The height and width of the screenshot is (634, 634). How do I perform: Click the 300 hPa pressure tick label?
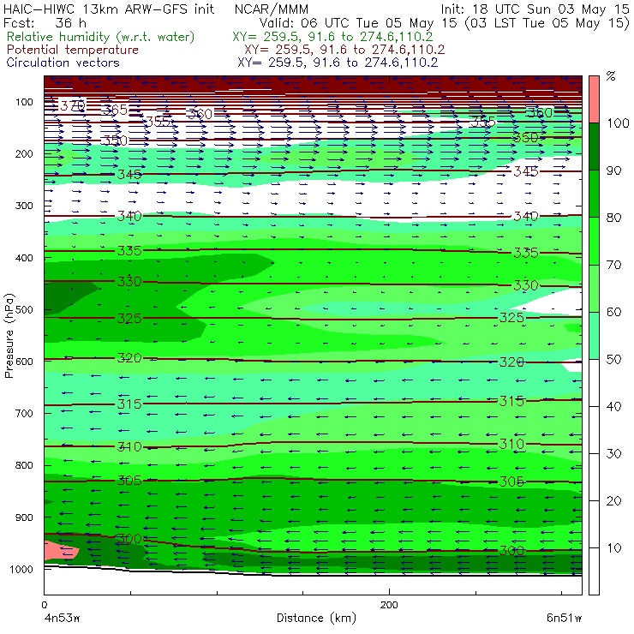coord(24,206)
